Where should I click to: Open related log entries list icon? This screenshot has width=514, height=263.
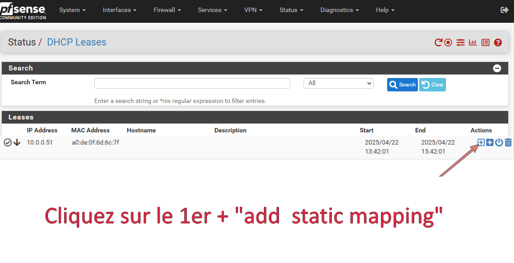[486, 42]
